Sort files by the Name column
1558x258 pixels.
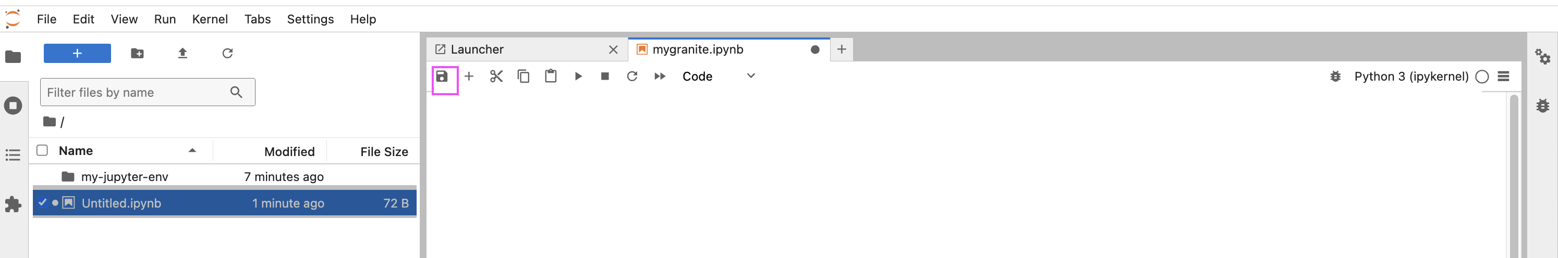pos(76,151)
